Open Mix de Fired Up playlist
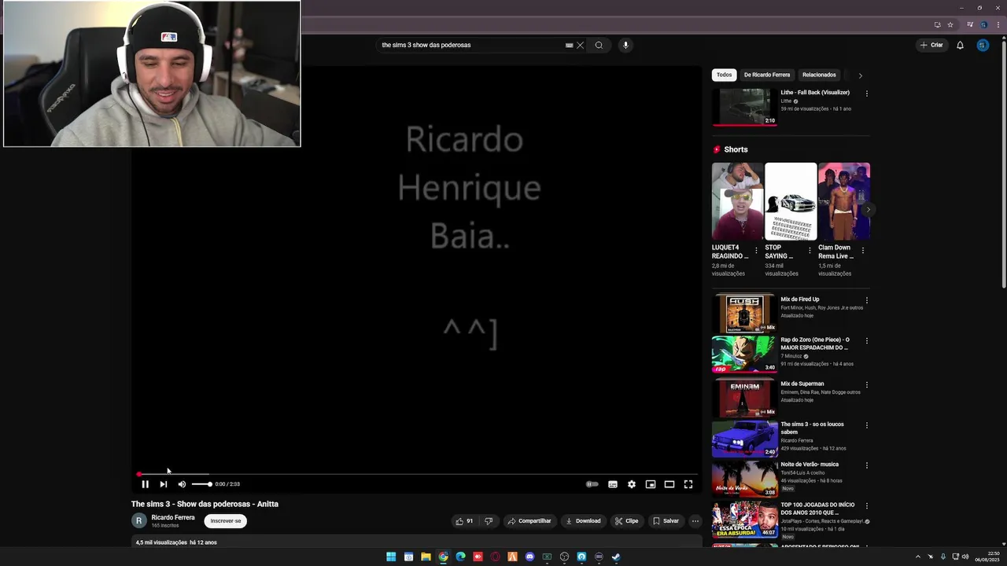 (x=745, y=313)
